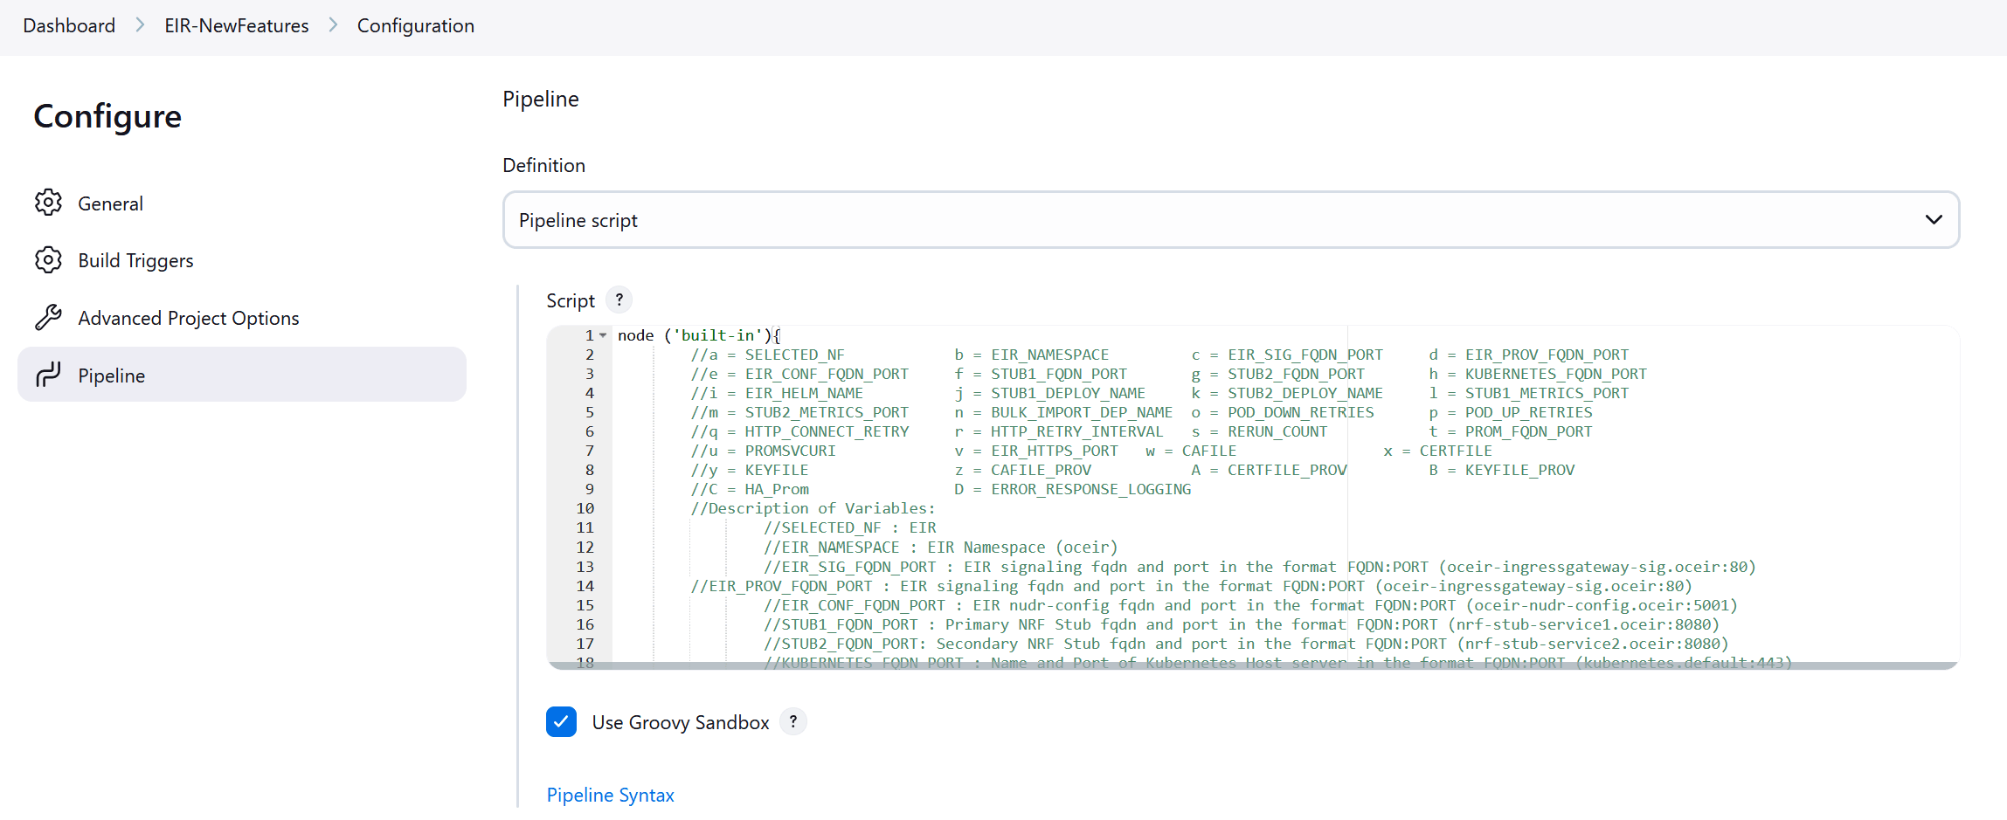Open help for Use Groovy Sandbox
Image resolution: width=2007 pixels, height=820 pixels.
click(x=792, y=721)
